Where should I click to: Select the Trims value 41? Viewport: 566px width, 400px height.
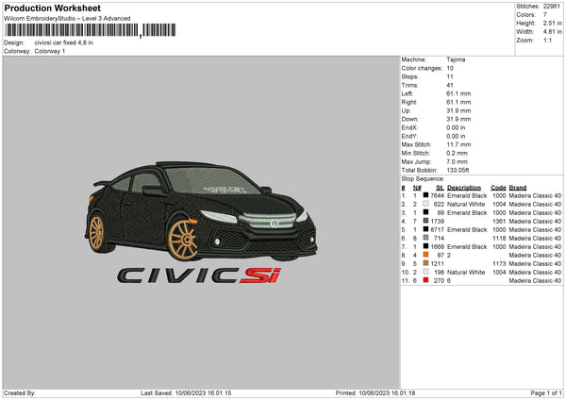coord(450,85)
